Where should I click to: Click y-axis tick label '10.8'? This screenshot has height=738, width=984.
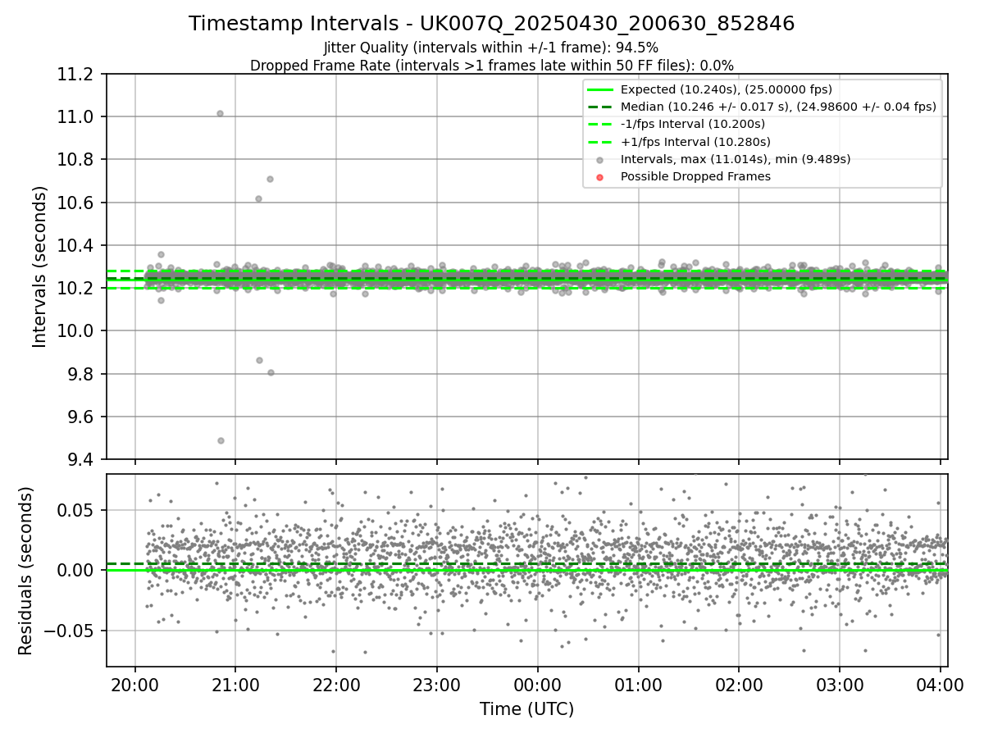(x=77, y=160)
